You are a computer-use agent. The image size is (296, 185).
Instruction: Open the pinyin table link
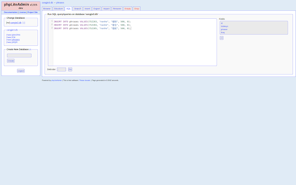coord(15,42)
